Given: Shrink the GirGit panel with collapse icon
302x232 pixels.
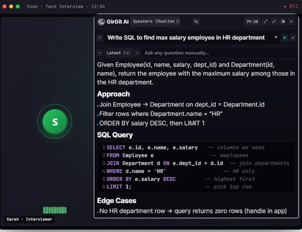Looking at the screenshot, I should [x=274, y=22].
